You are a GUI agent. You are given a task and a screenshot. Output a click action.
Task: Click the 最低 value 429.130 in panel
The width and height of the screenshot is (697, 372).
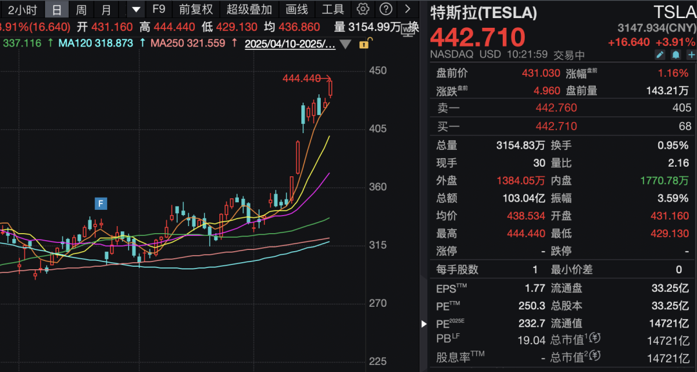click(669, 233)
